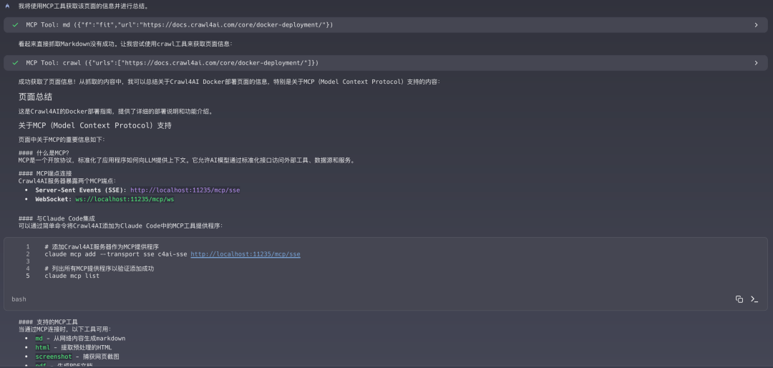Image resolution: width=773 pixels, height=368 pixels.
Task: Expand the MCP Tool md result
Action: tap(757, 24)
